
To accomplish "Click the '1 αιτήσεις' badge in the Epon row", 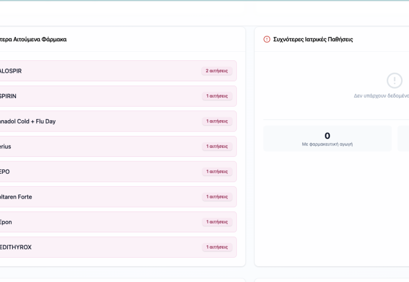I will [217, 222].
